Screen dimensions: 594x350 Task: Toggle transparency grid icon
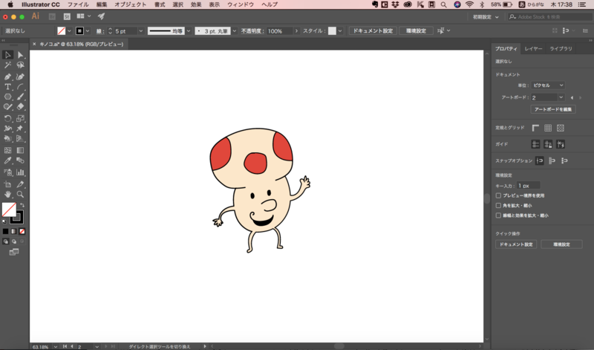click(561, 128)
